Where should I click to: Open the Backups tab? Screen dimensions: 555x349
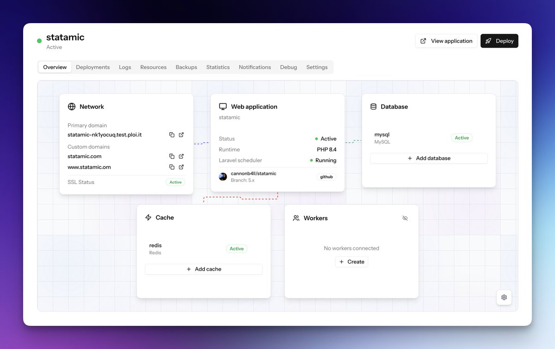coord(186,67)
